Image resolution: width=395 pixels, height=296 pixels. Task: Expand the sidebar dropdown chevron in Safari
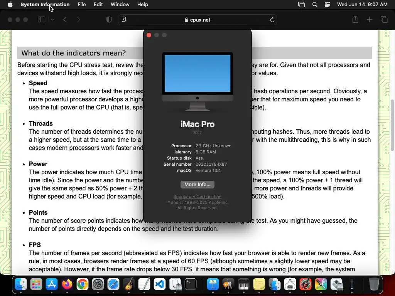52,20
